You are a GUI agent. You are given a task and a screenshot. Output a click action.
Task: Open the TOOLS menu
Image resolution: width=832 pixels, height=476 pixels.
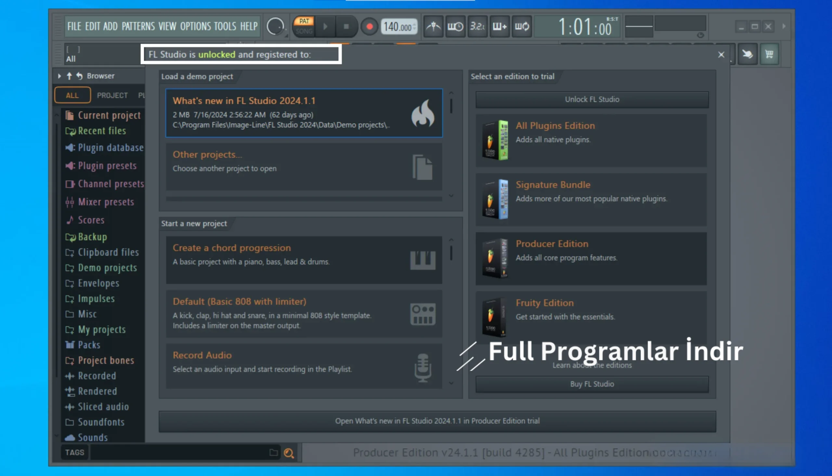coord(225,26)
